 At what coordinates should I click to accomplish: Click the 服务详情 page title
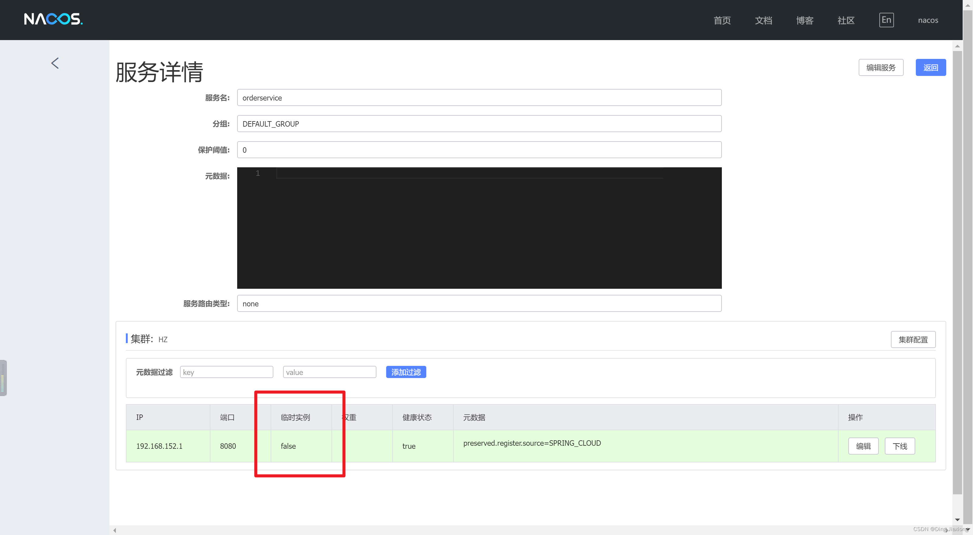159,72
